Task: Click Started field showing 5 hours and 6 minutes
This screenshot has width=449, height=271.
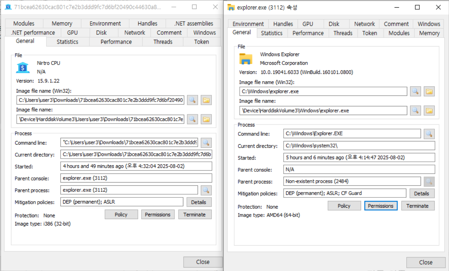Action: pos(359,158)
